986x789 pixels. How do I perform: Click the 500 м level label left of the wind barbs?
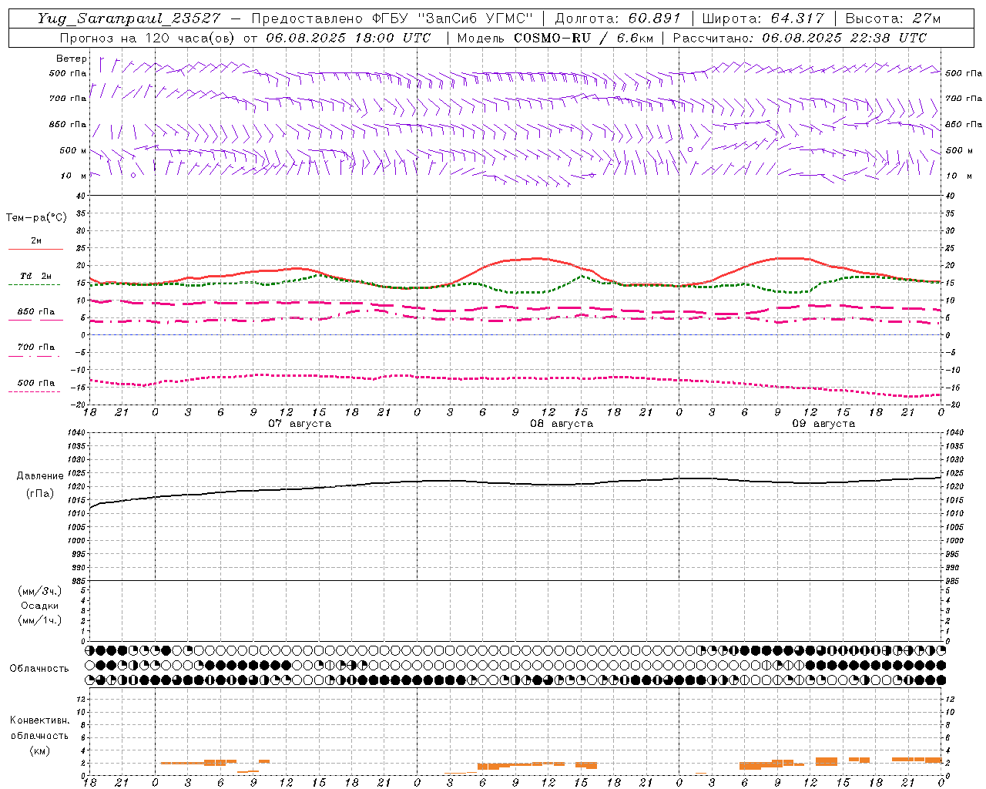74,150
